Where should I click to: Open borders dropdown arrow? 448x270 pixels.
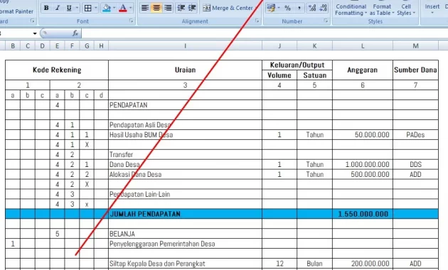[x=96, y=8]
